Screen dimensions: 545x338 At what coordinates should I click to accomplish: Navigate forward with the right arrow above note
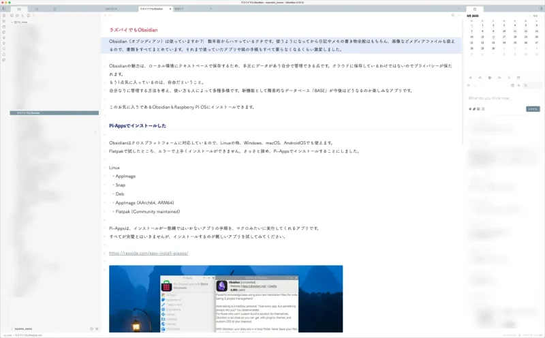coord(110,15)
